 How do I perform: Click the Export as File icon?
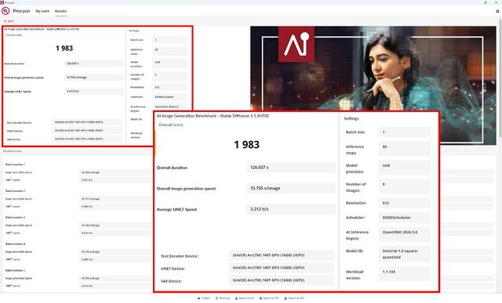tap(236, 298)
